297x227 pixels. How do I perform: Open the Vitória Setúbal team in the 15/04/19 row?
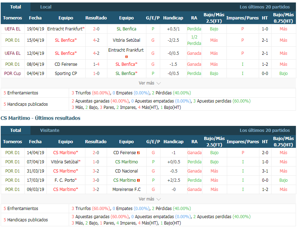click(127, 40)
